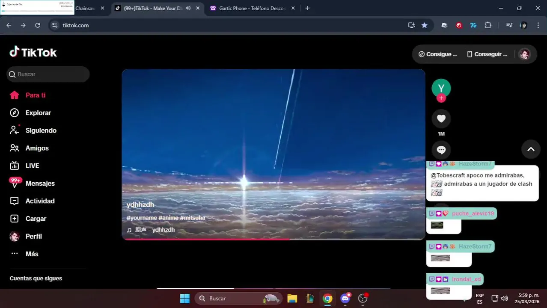Image resolution: width=547 pixels, height=308 pixels.
Task: Open the red circular extension icon
Action: pyautogui.click(x=459, y=25)
